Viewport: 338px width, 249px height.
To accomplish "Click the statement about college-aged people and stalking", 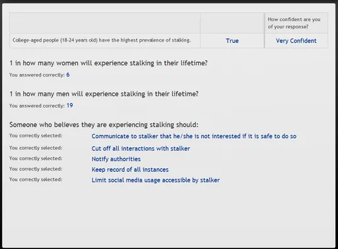I will point(102,40).
